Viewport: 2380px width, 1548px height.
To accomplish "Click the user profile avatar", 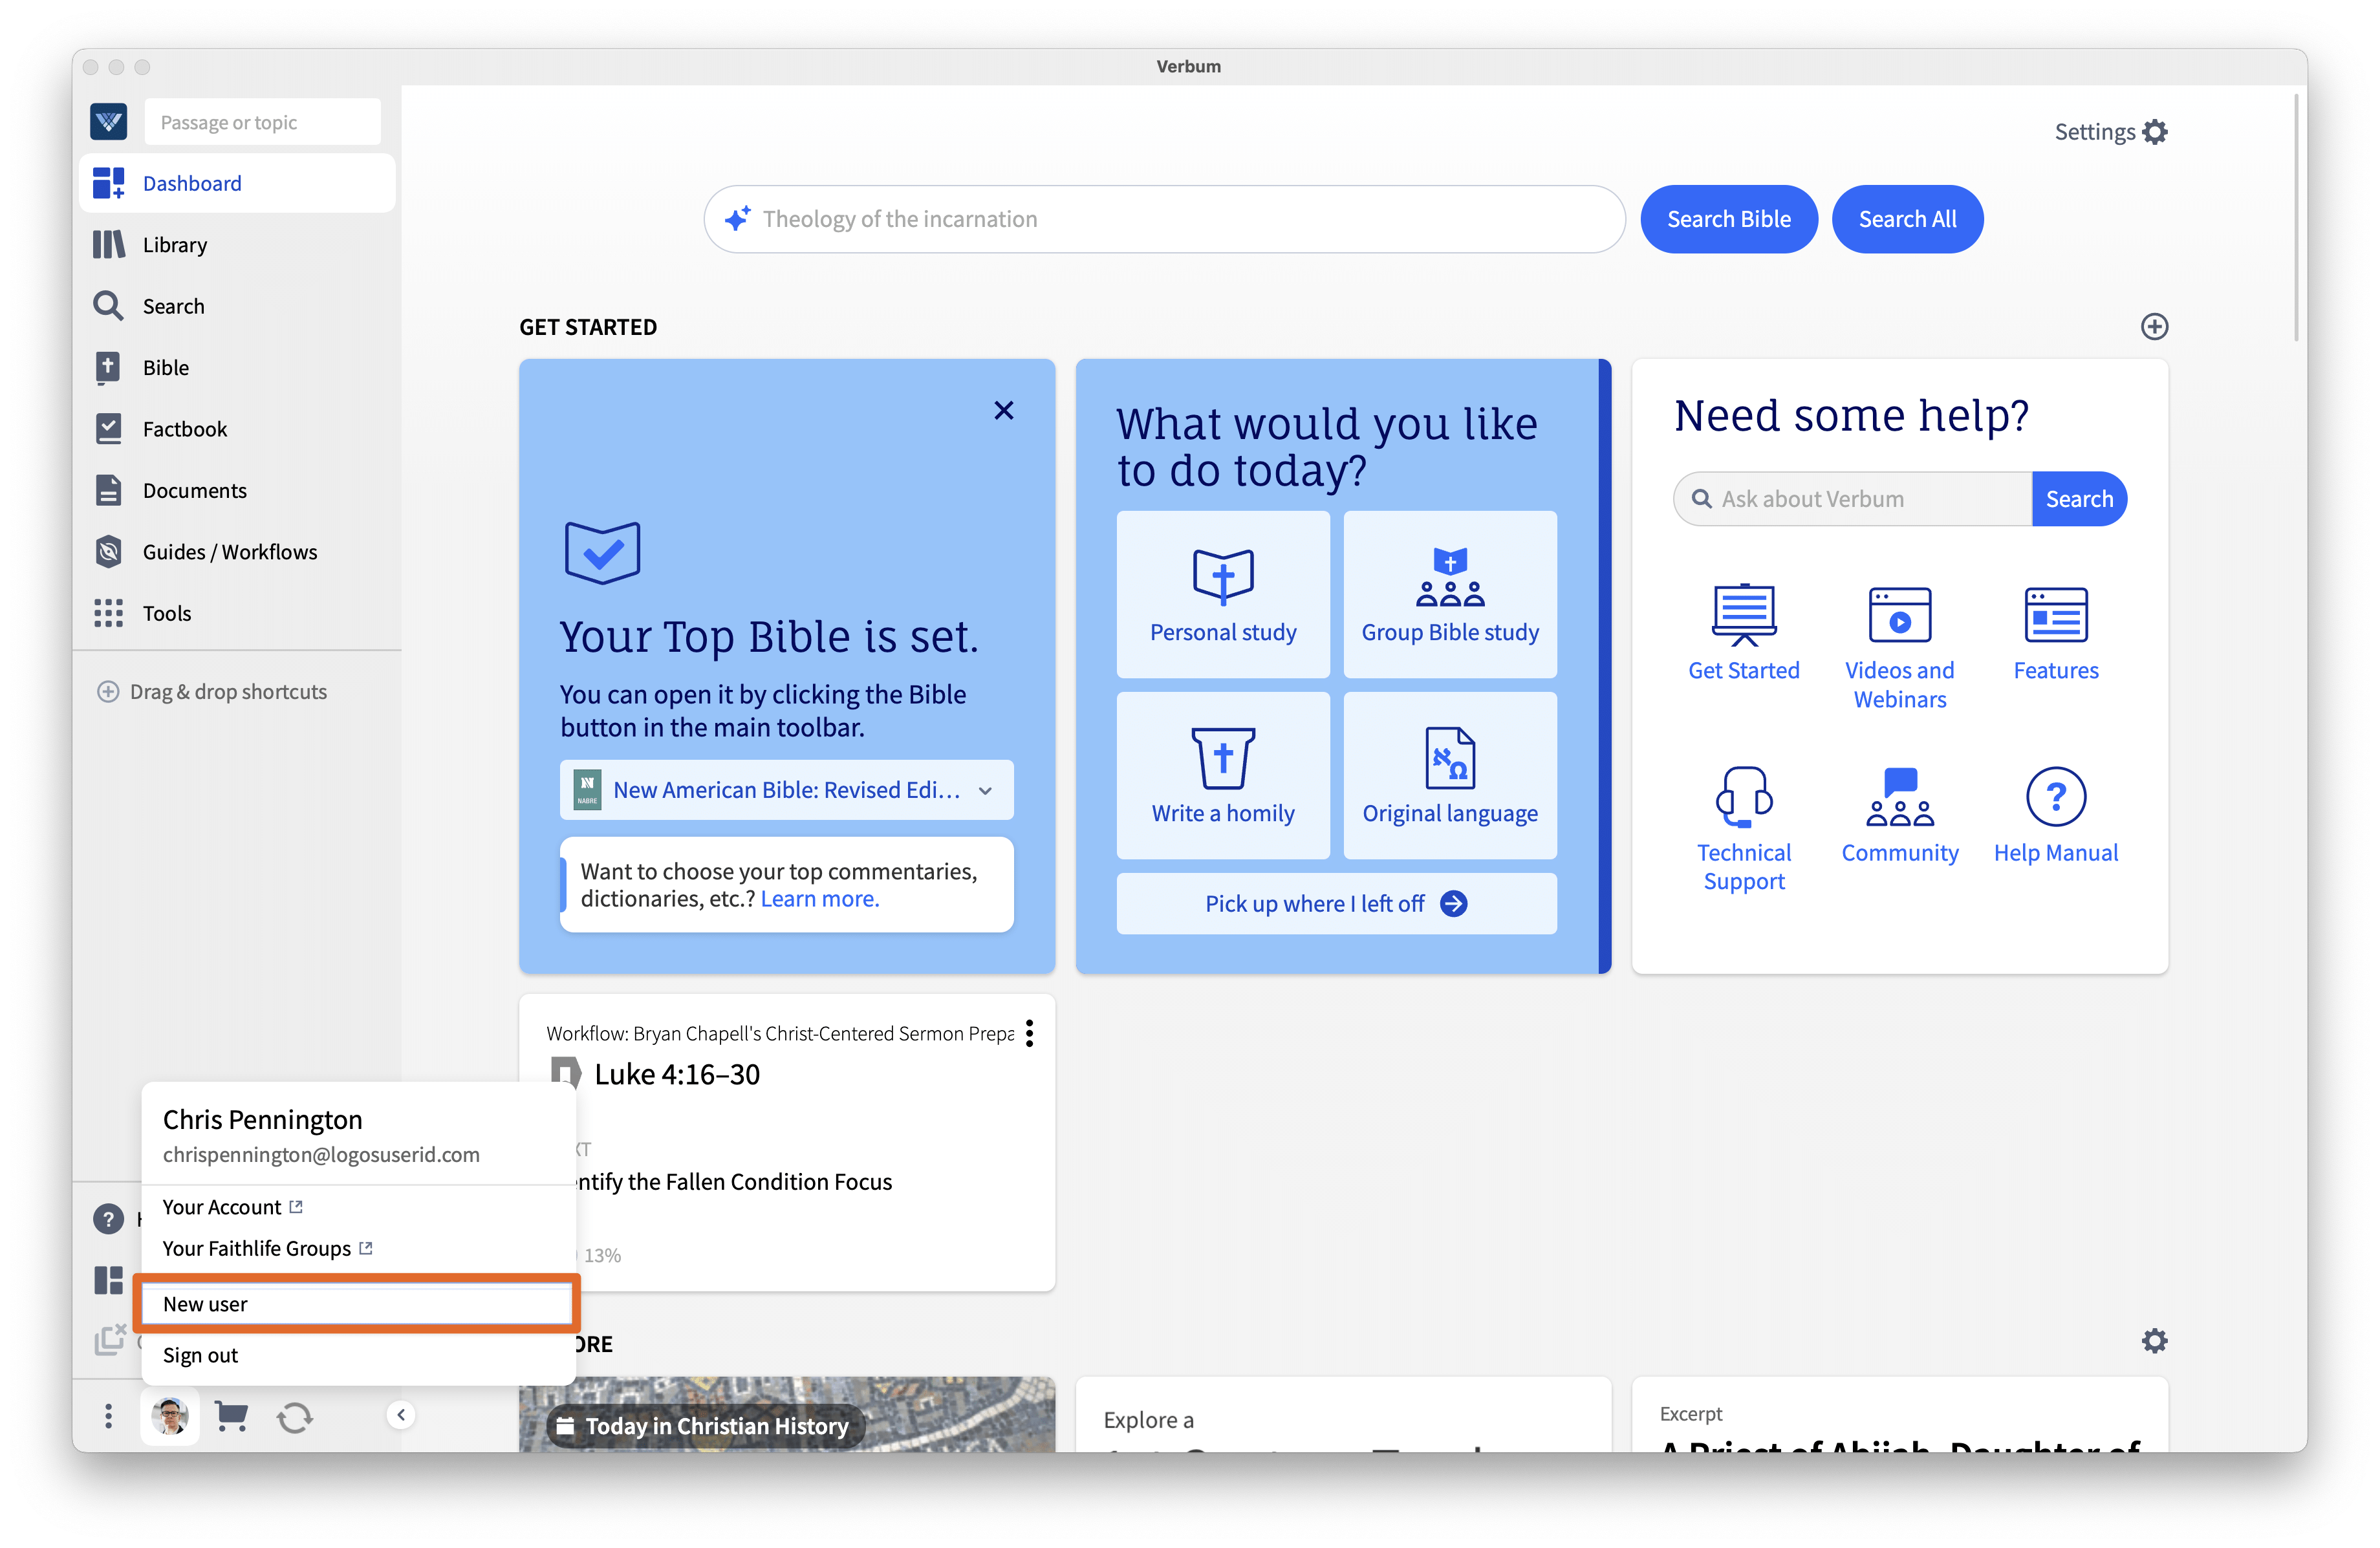I will point(170,1416).
